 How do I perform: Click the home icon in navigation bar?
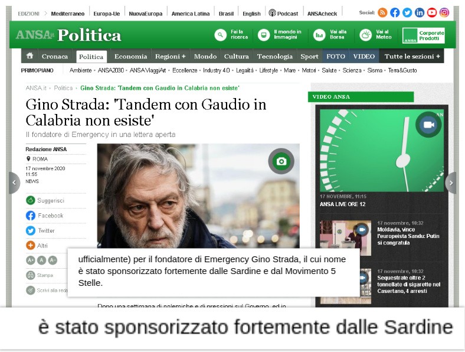30,56
